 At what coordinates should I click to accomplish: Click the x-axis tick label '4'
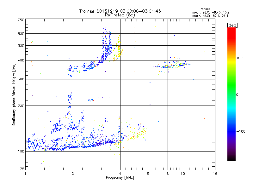coord(120,174)
